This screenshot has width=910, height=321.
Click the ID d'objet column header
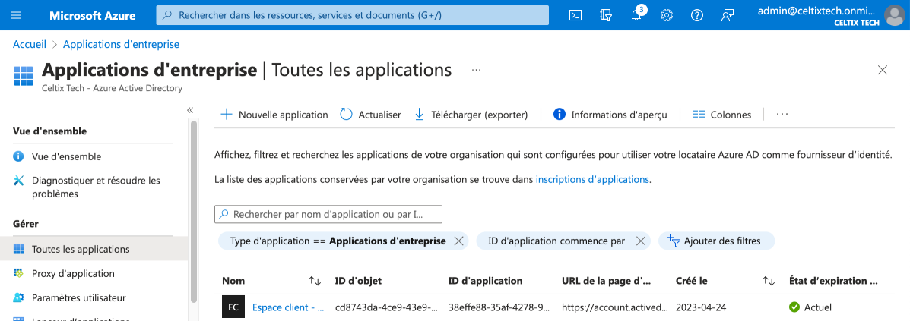[x=358, y=281]
